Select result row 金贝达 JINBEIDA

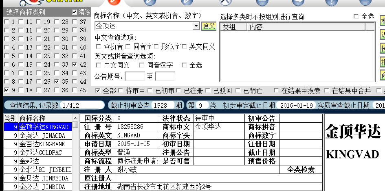coord(38,178)
